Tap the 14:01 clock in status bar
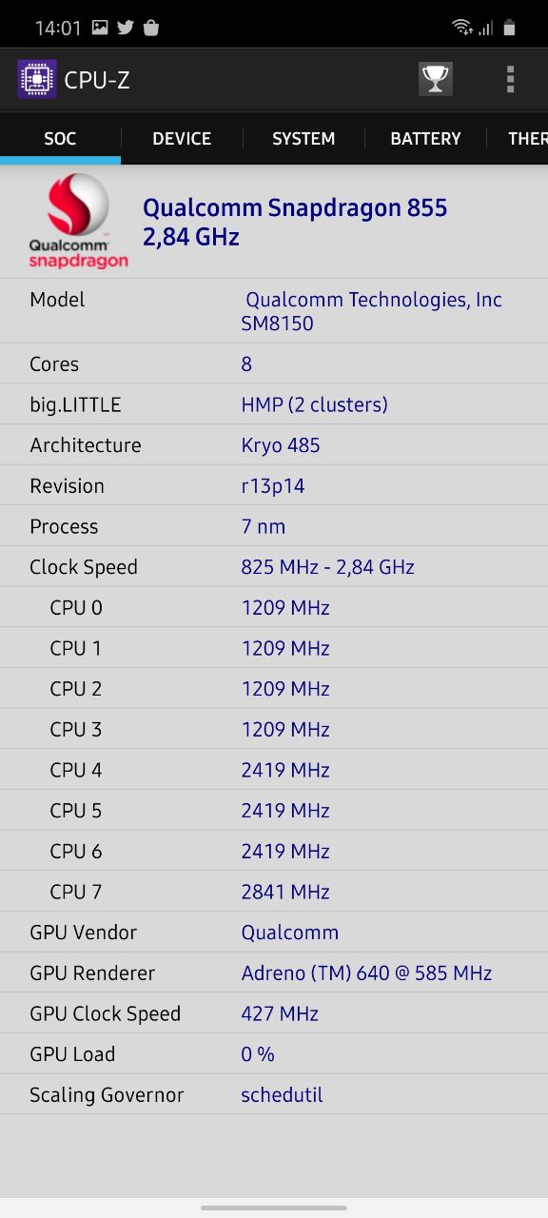The width and height of the screenshot is (548, 1218). coord(57,26)
